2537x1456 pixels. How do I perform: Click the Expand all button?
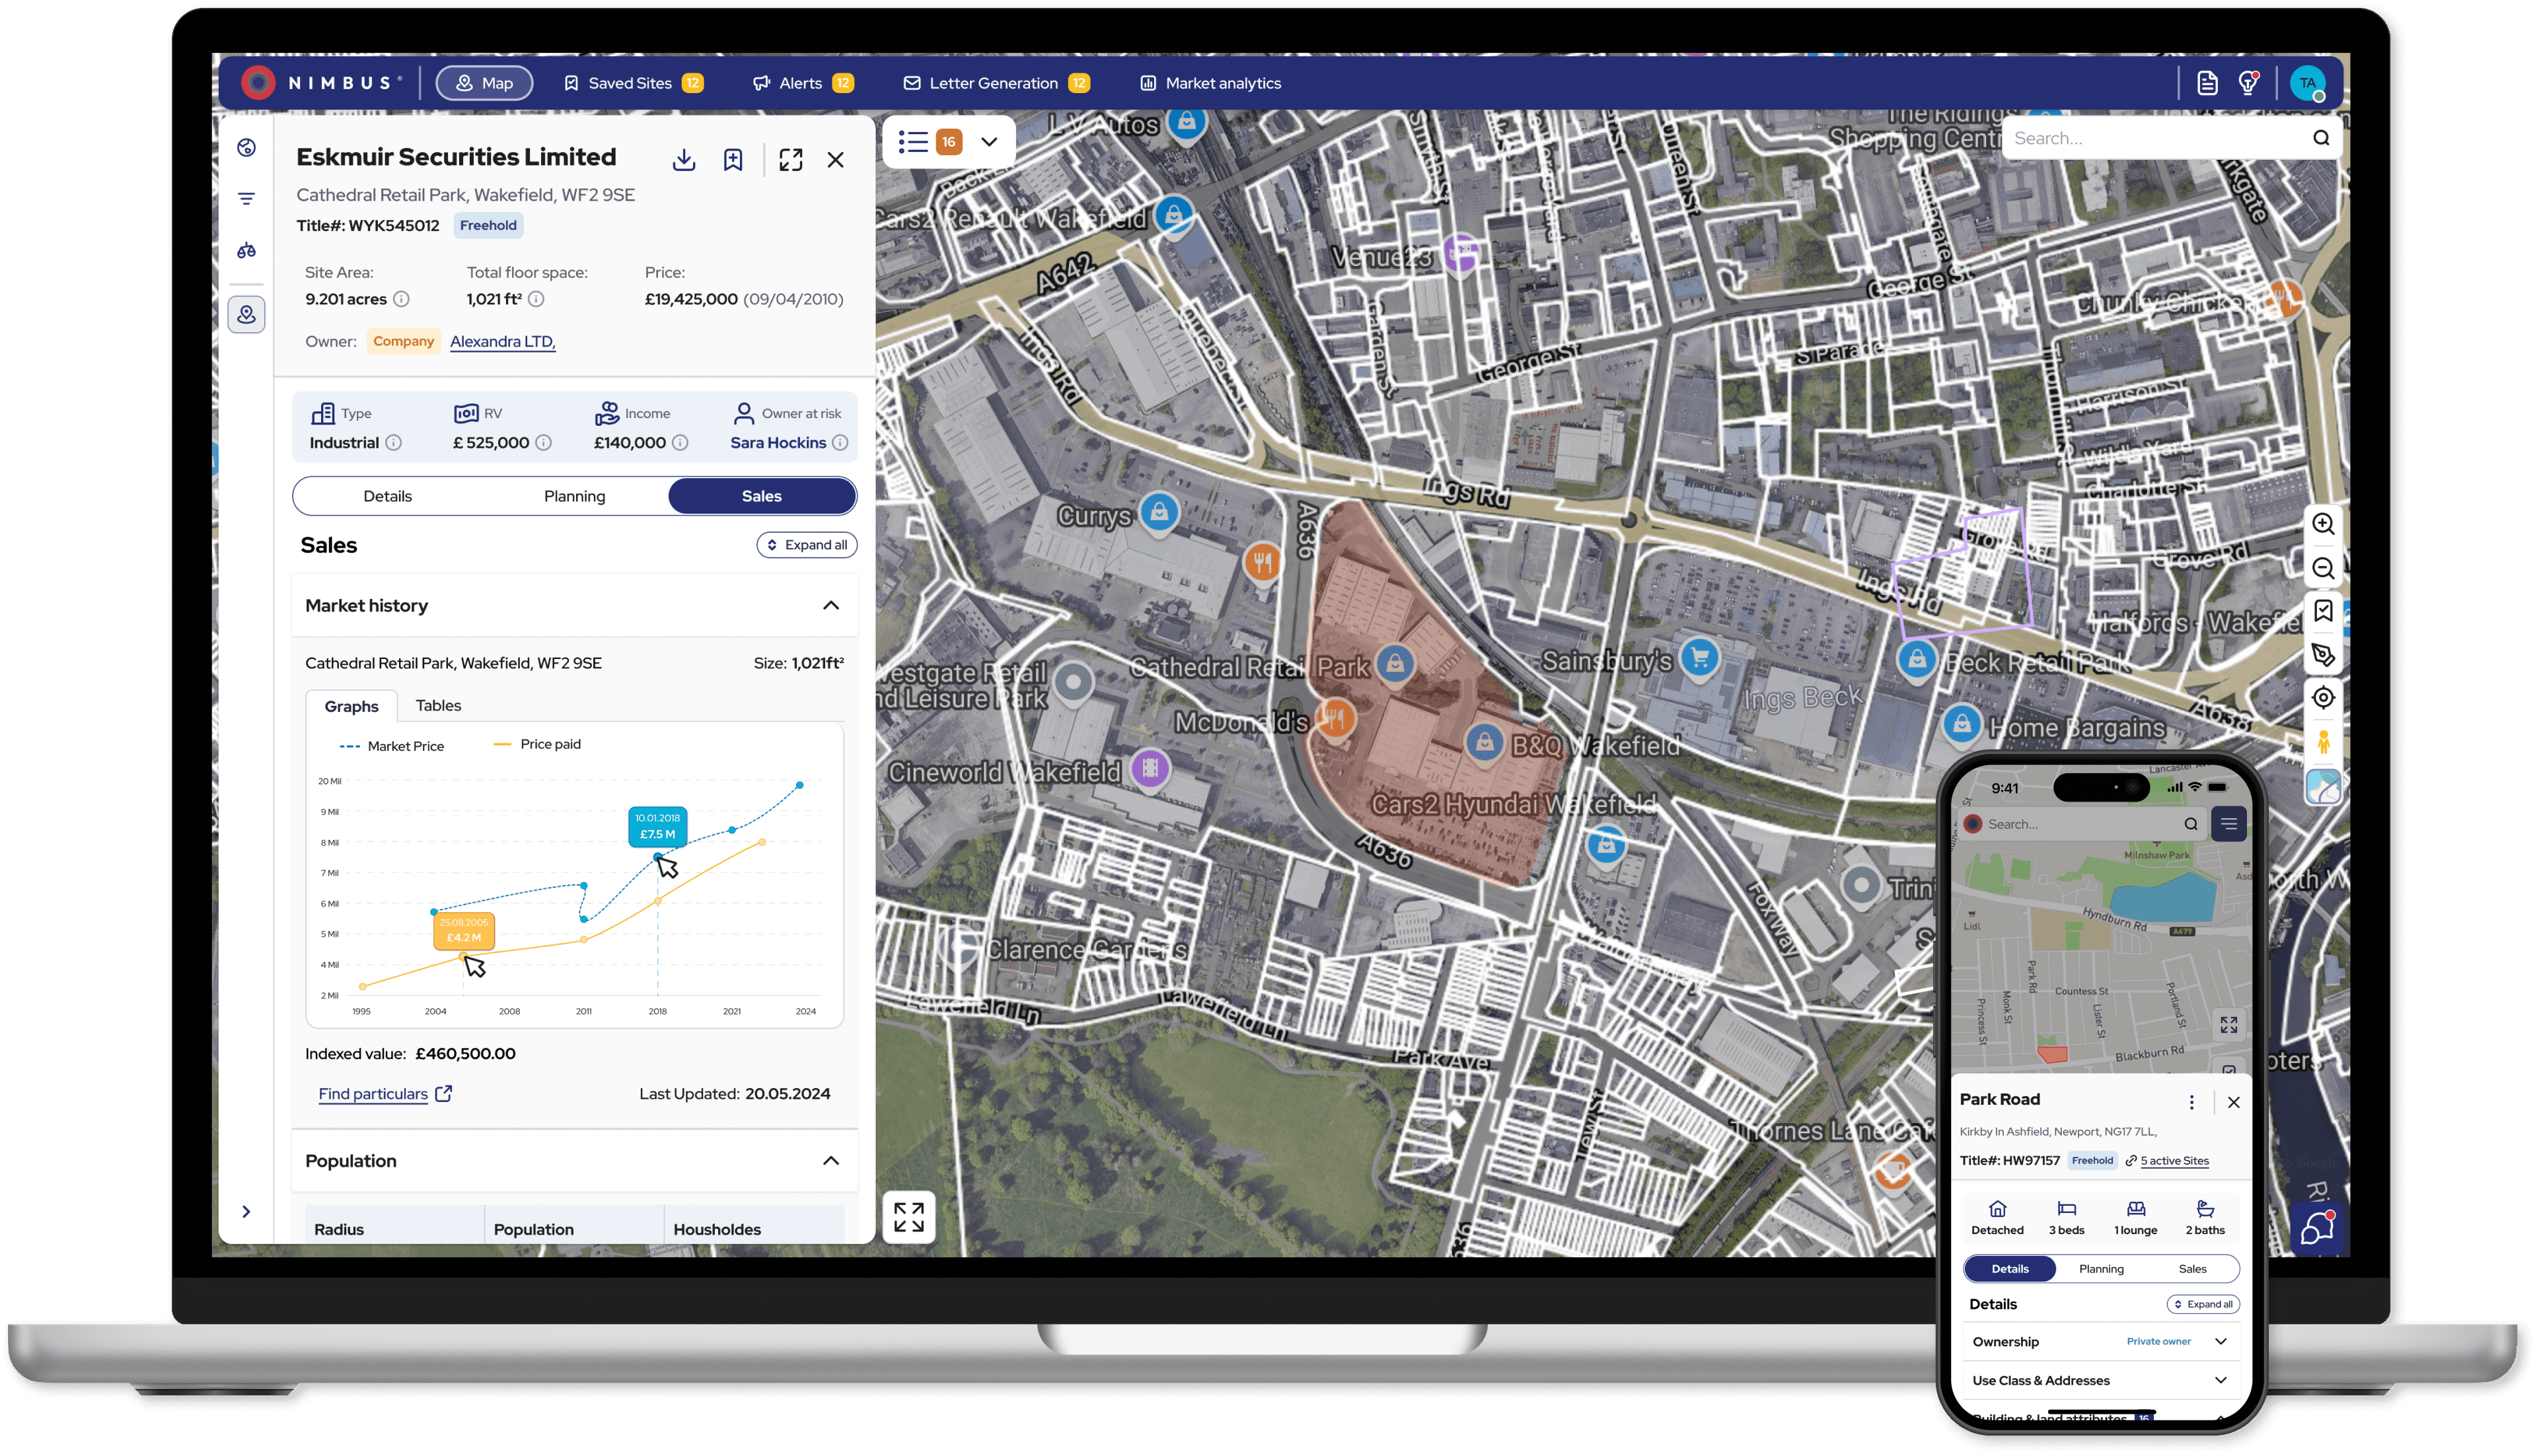pyautogui.click(x=806, y=545)
